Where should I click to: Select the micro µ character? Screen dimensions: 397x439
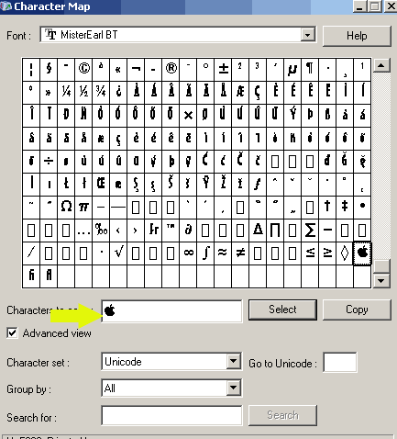pyautogui.click(x=292, y=70)
